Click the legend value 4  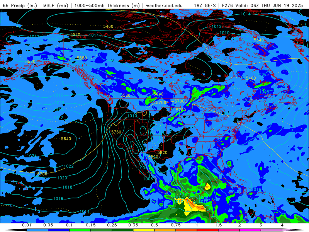[282, 225]
